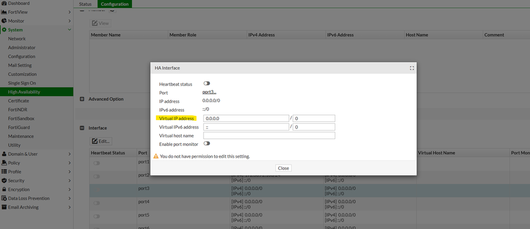
Task: Click the Data Loss Prevention icon
Action: pyautogui.click(x=4, y=198)
